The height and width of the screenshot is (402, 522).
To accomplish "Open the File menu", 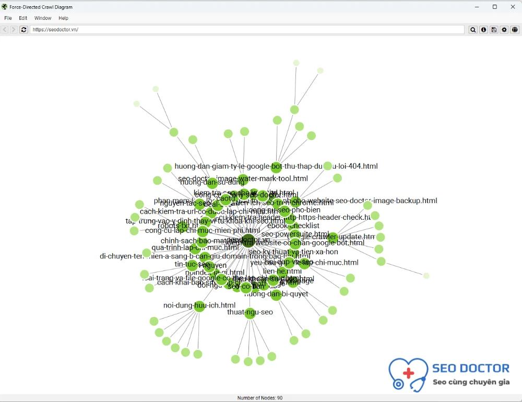I will click(x=8, y=18).
